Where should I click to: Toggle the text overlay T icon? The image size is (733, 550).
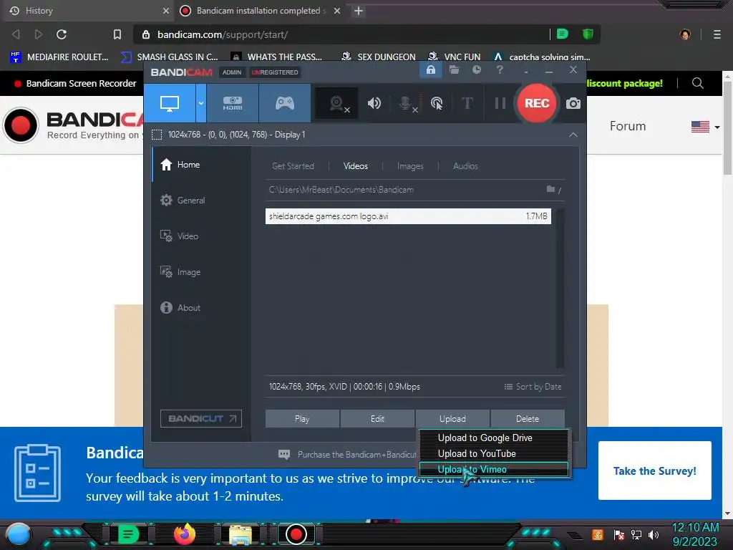(x=467, y=103)
